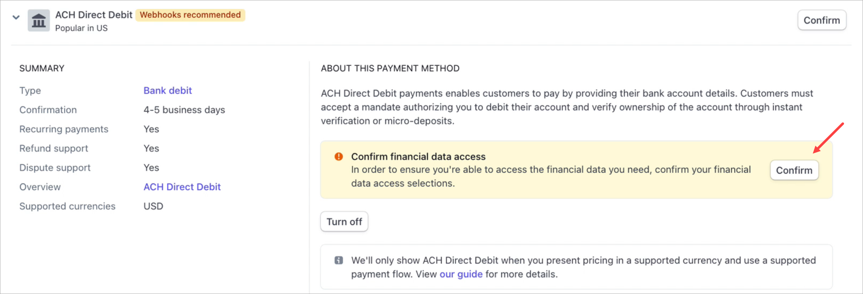Click the Popular in US subtitle
The height and width of the screenshot is (294, 863).
pos(82,28)
